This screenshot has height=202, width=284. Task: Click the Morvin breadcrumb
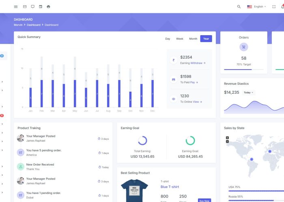pos(18,25)
